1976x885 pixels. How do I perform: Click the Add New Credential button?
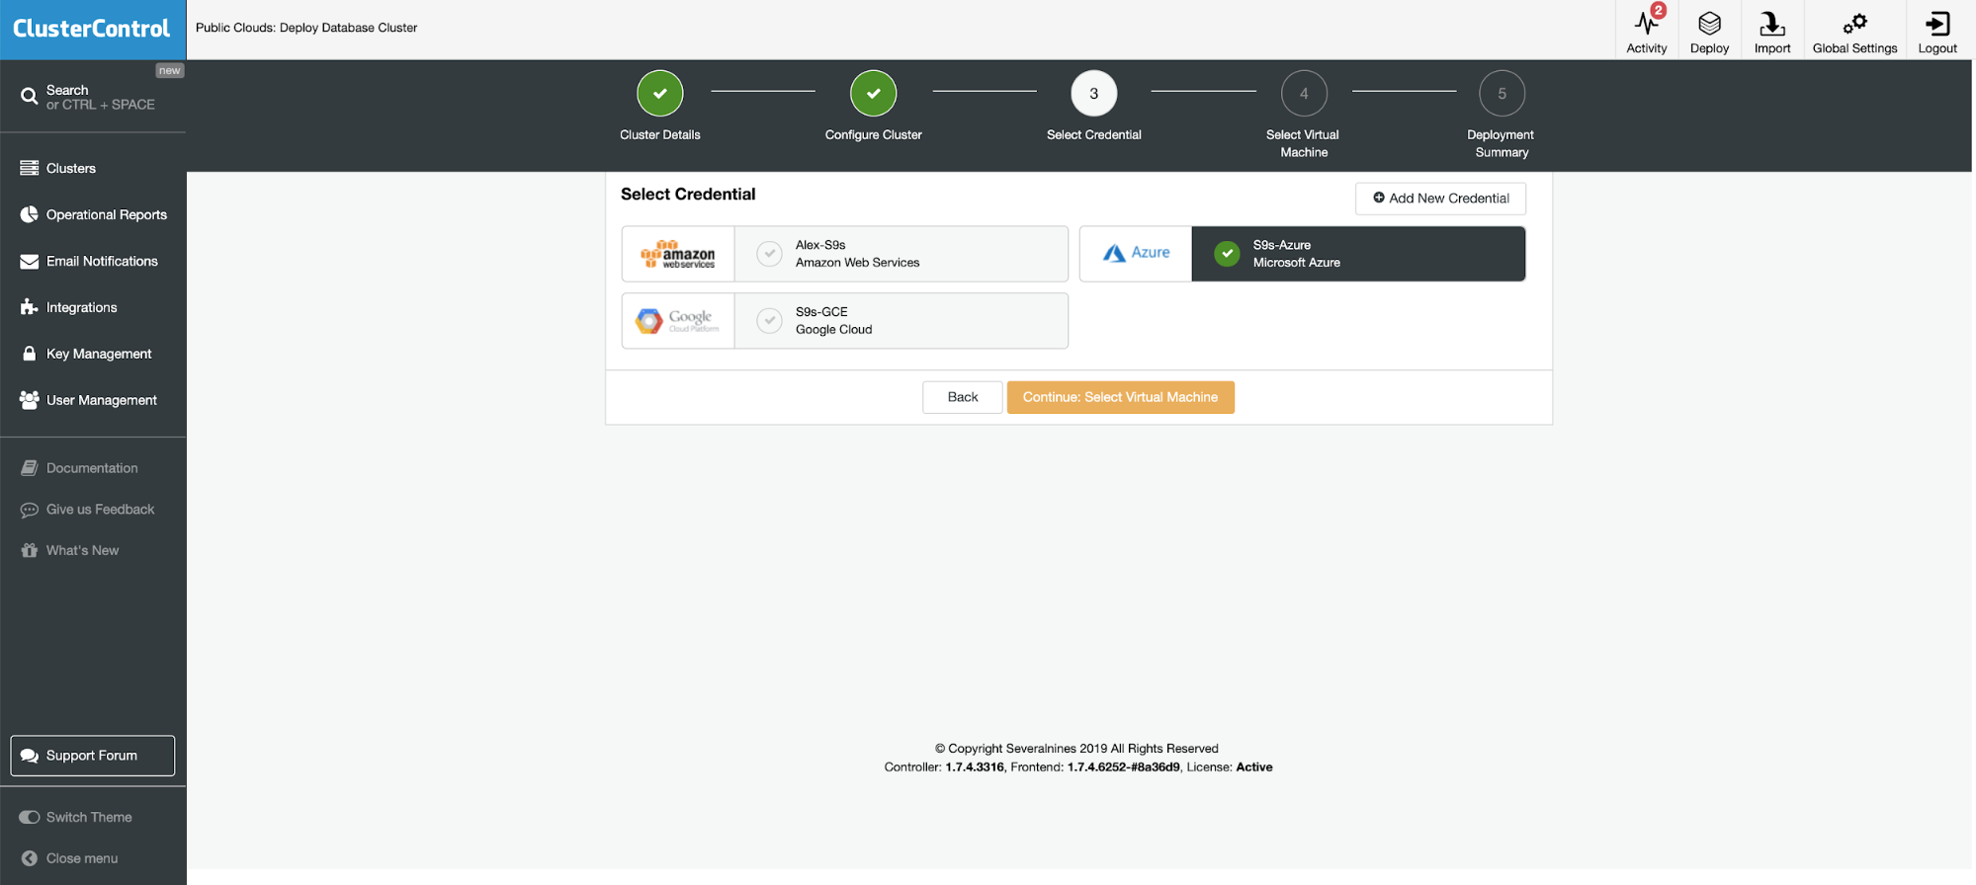(1440, 199)
